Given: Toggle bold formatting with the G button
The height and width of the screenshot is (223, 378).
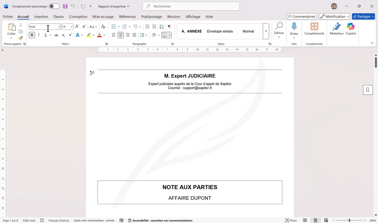Looking at the screenshot, I should pos(31,35).
